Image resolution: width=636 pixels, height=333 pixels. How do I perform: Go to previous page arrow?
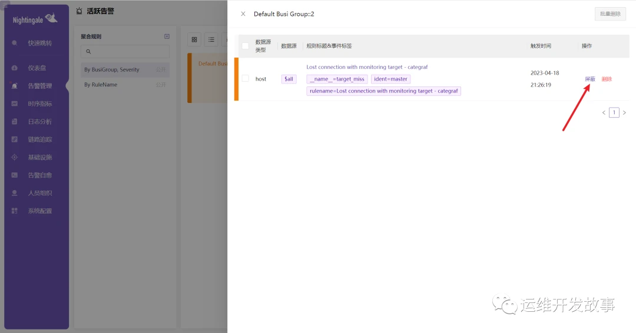pyautogui.click(x=604, y=112)
